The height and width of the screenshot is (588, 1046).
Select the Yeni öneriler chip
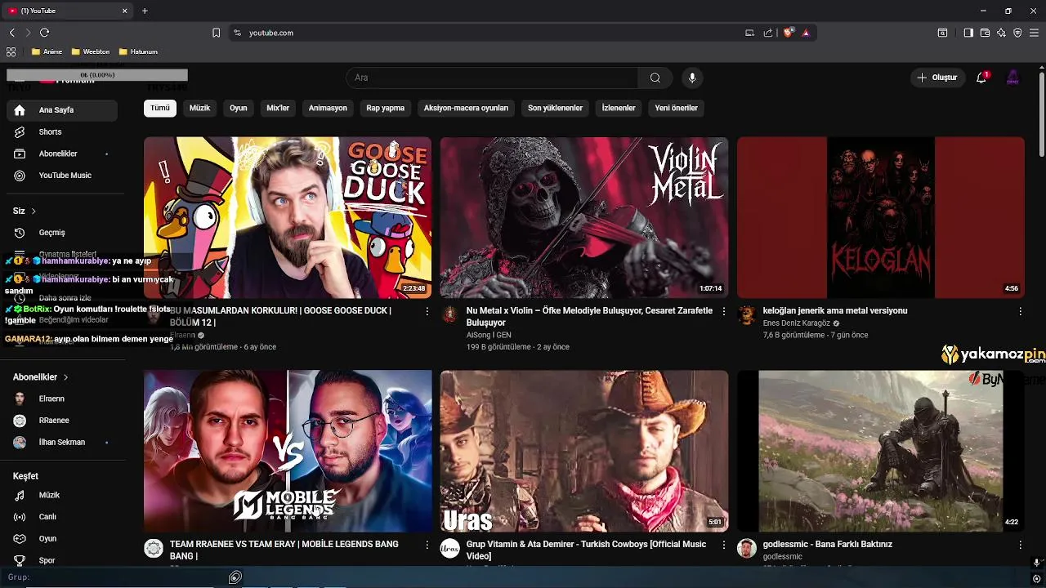click(x=677, y=108)
